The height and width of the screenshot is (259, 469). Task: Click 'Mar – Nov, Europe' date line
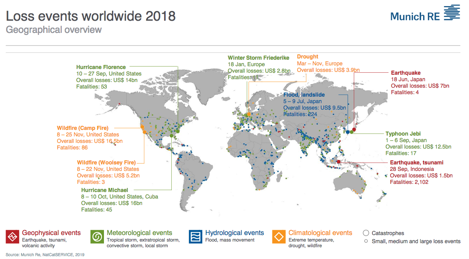tap(320, 63)
